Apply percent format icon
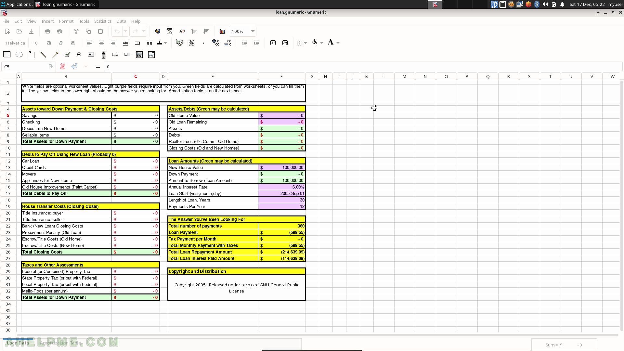This screenshot has height=351, width=624. (x=191, y=43)
